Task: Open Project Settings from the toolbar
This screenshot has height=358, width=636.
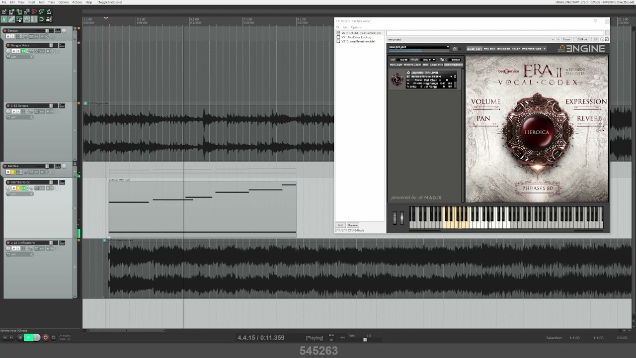Action: point(26,12)
